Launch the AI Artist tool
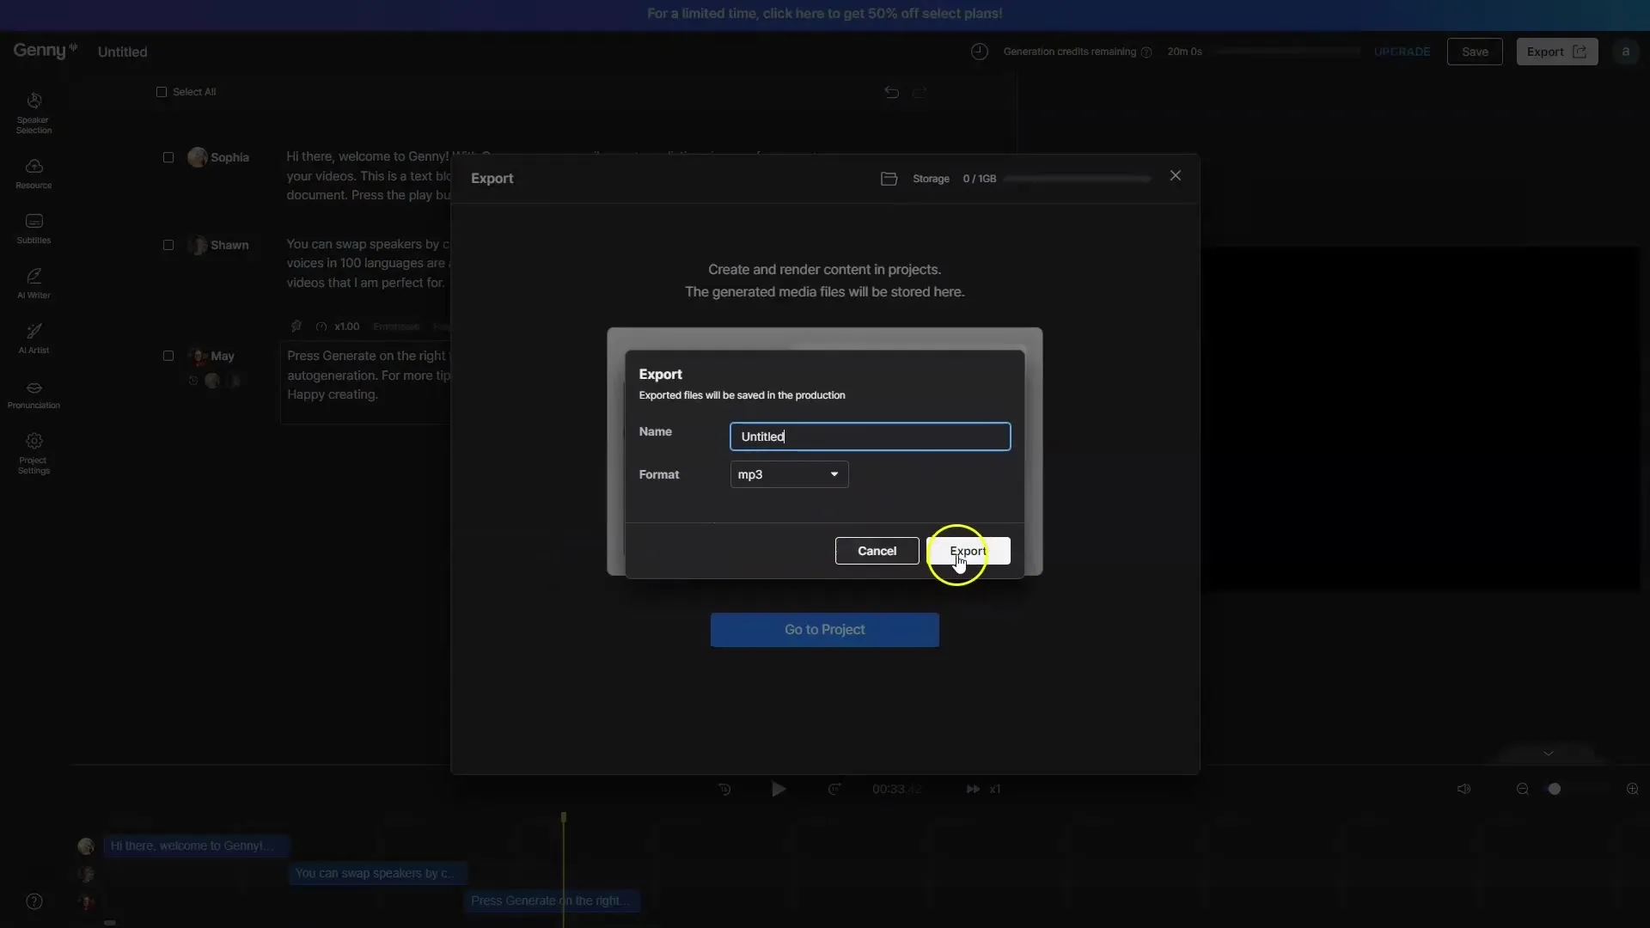This screenshot has height=928, width=1650. 34,338
